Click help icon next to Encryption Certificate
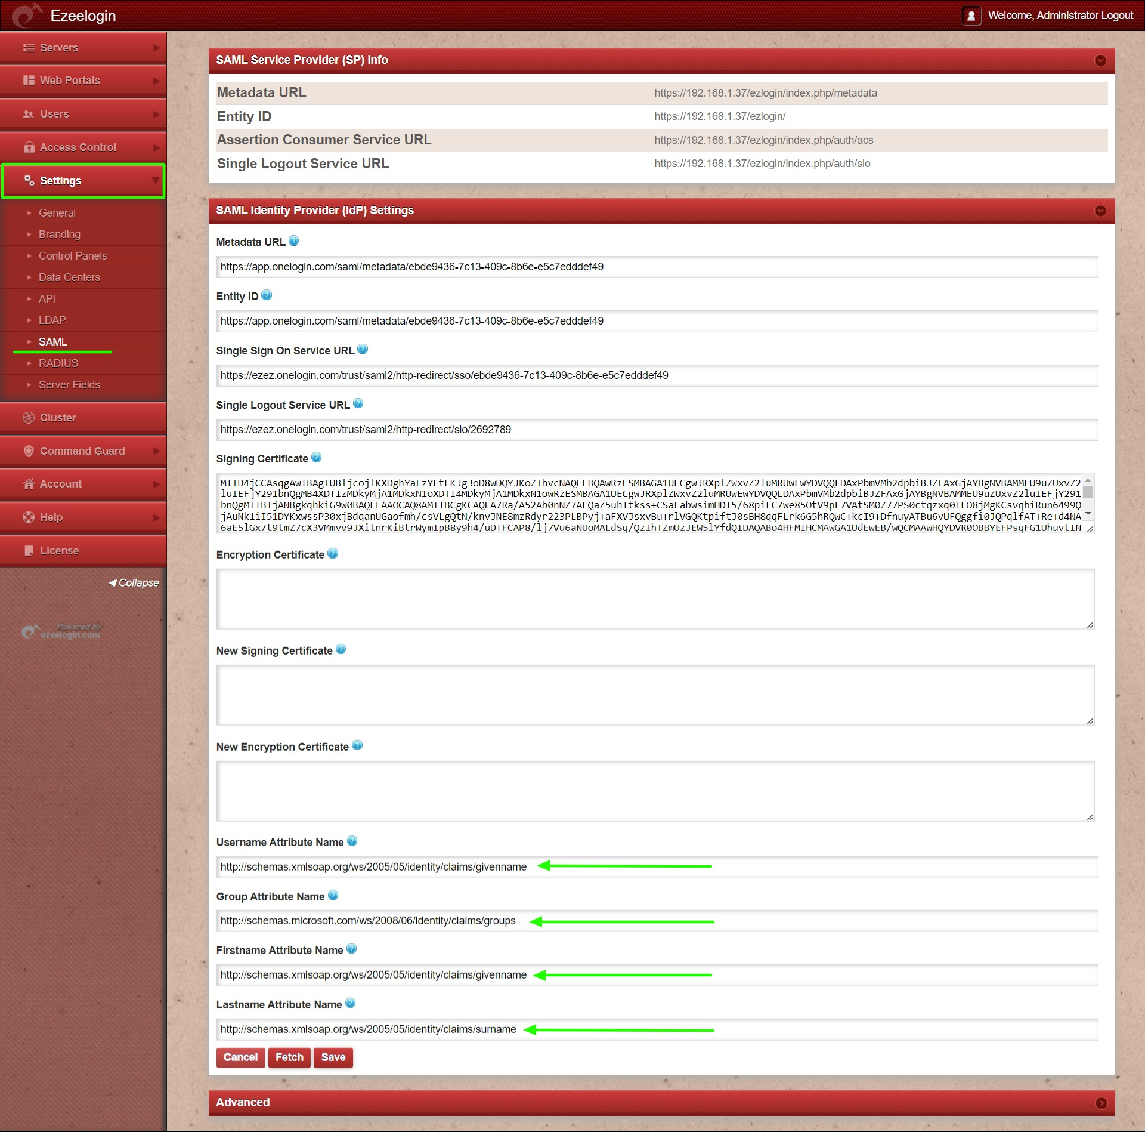This screenshot has width=1145, height=1132. coord(333,554)
